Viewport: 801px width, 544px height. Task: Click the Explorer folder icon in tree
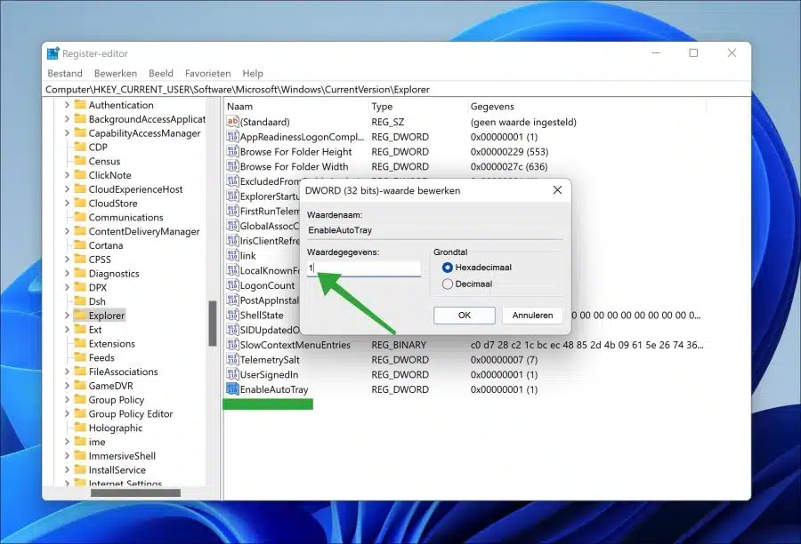pos(80,315)
